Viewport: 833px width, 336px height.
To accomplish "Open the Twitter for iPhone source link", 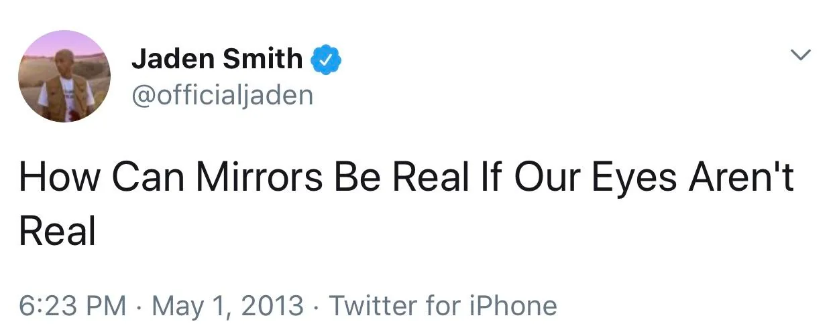I will (443, 306).
